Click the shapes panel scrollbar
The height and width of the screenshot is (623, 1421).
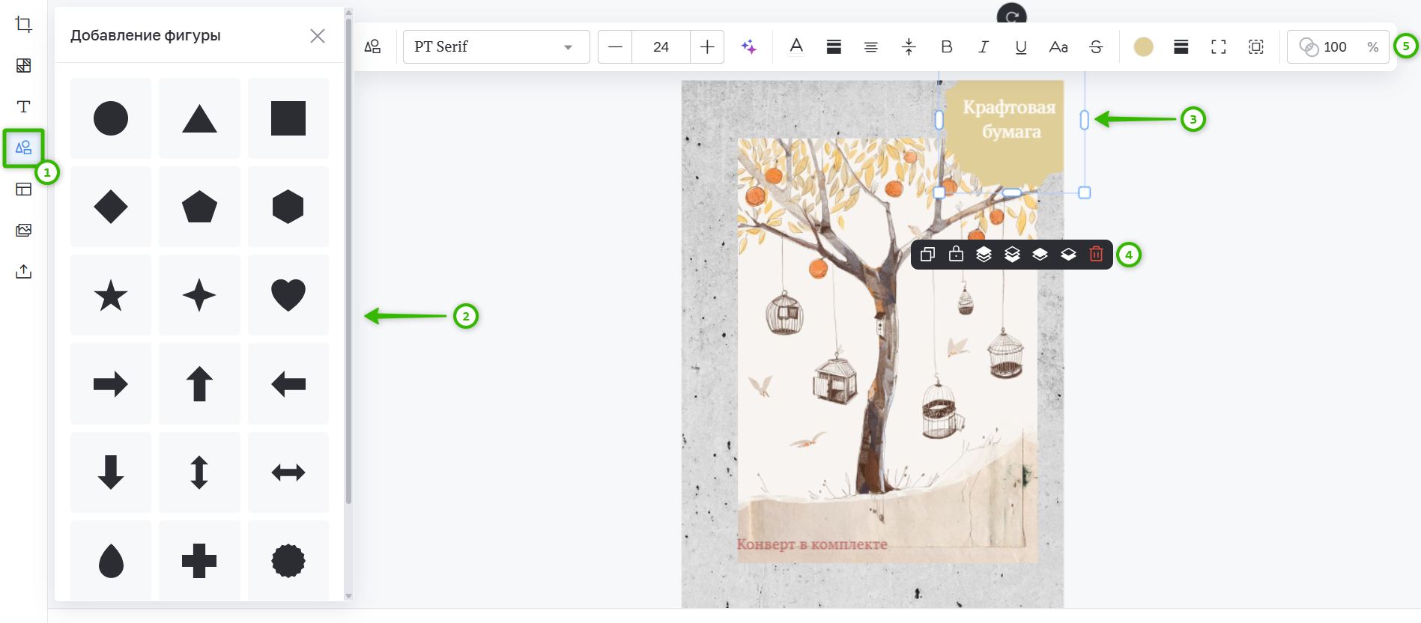348,262
